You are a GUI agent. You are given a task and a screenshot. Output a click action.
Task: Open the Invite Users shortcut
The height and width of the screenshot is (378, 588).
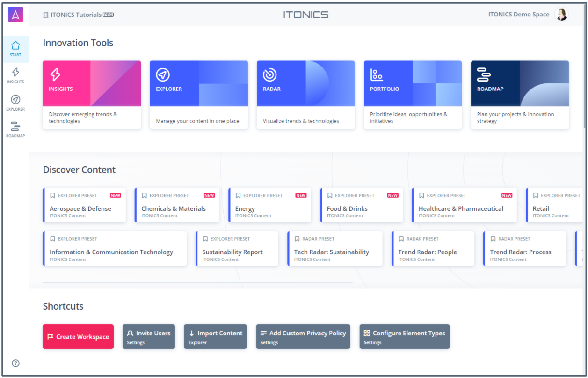tap(149, 337)
